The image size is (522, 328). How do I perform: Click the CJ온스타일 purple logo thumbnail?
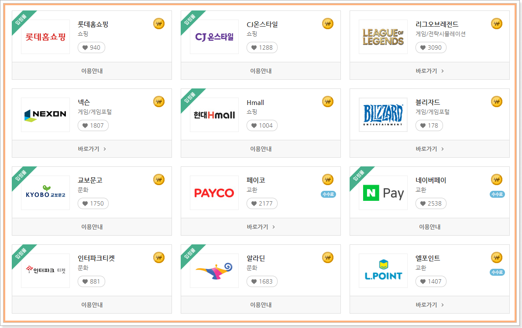point(214,37)
